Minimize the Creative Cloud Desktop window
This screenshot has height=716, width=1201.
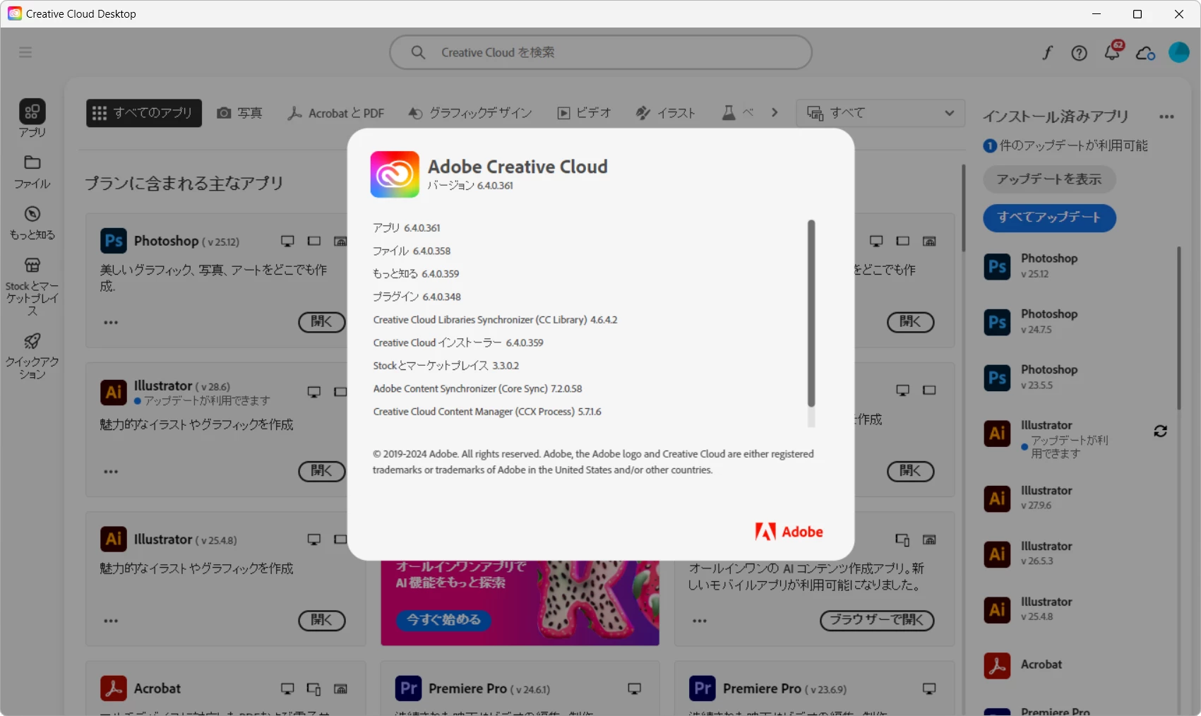point(1097,14)
